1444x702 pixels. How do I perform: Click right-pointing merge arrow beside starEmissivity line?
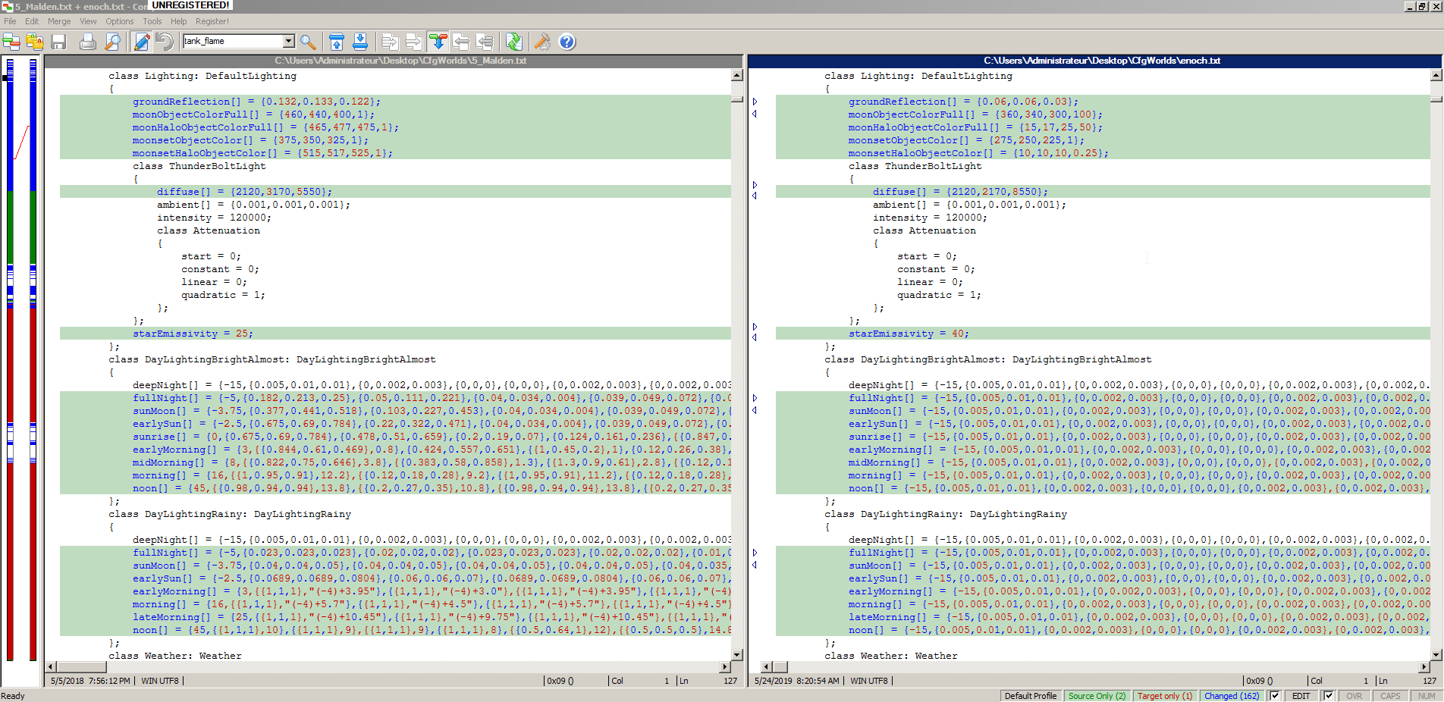coord(755,327)
